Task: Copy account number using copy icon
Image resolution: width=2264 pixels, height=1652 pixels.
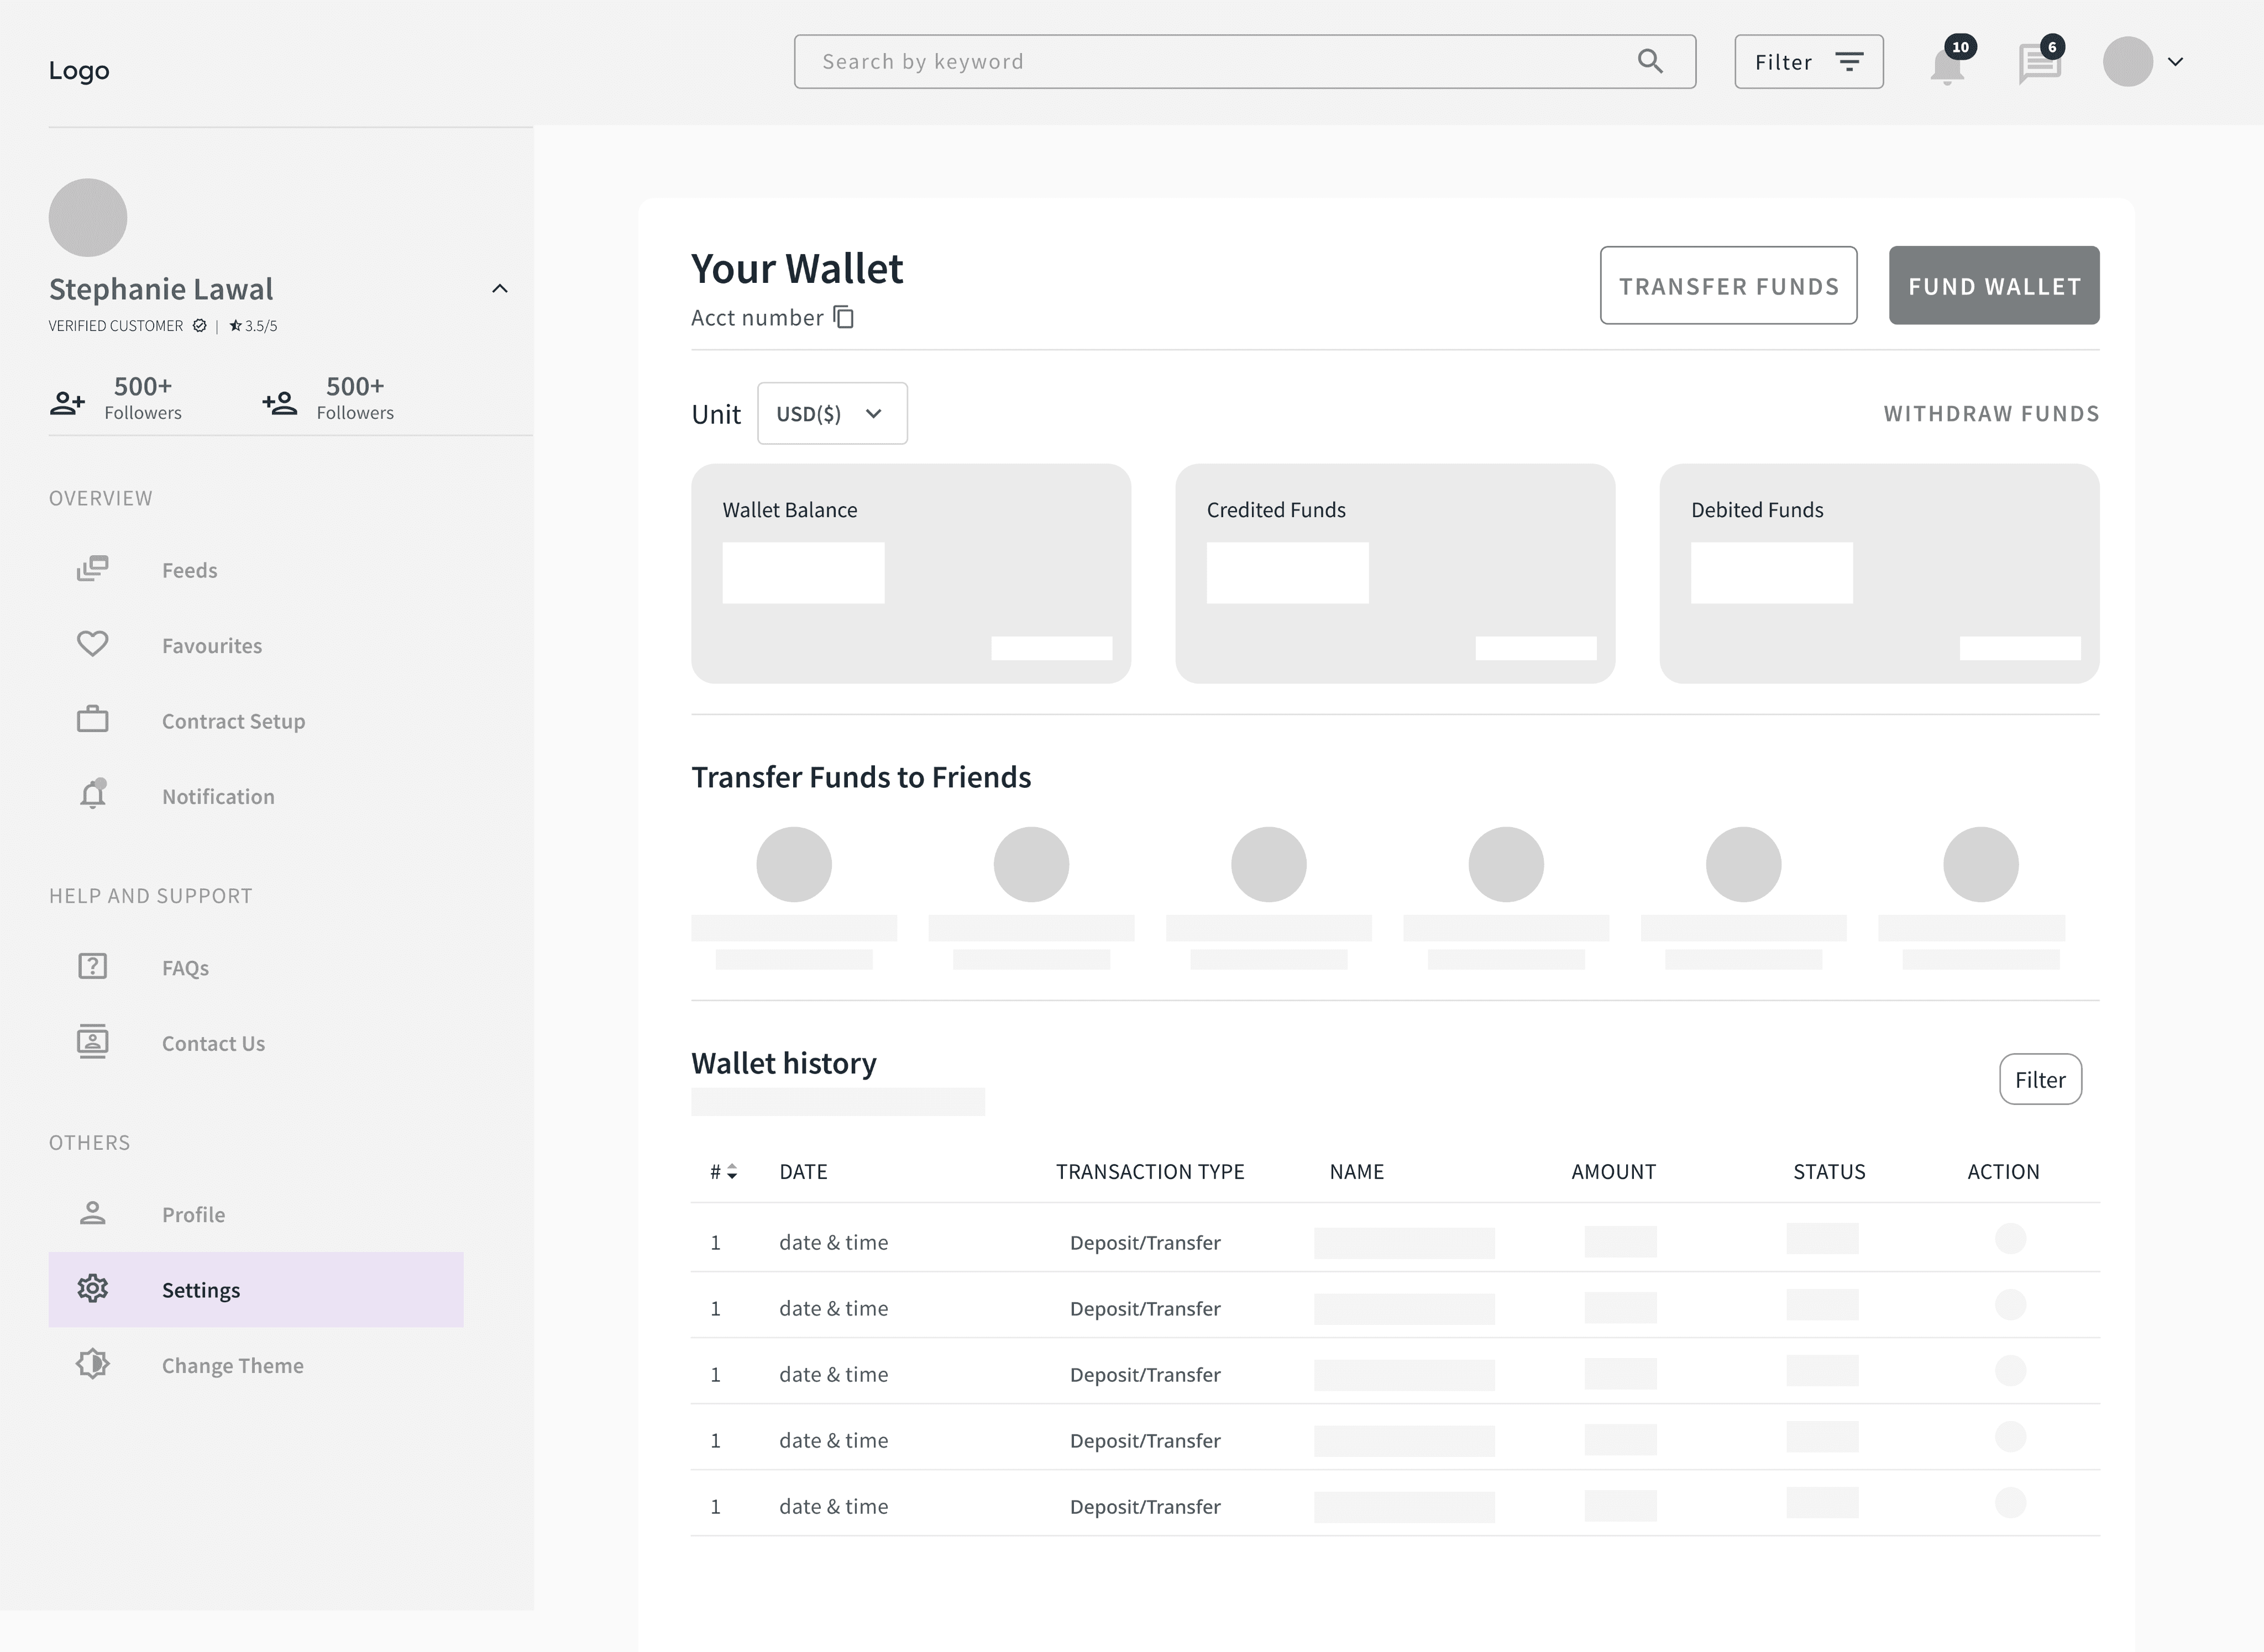Action: pos(845,318)
